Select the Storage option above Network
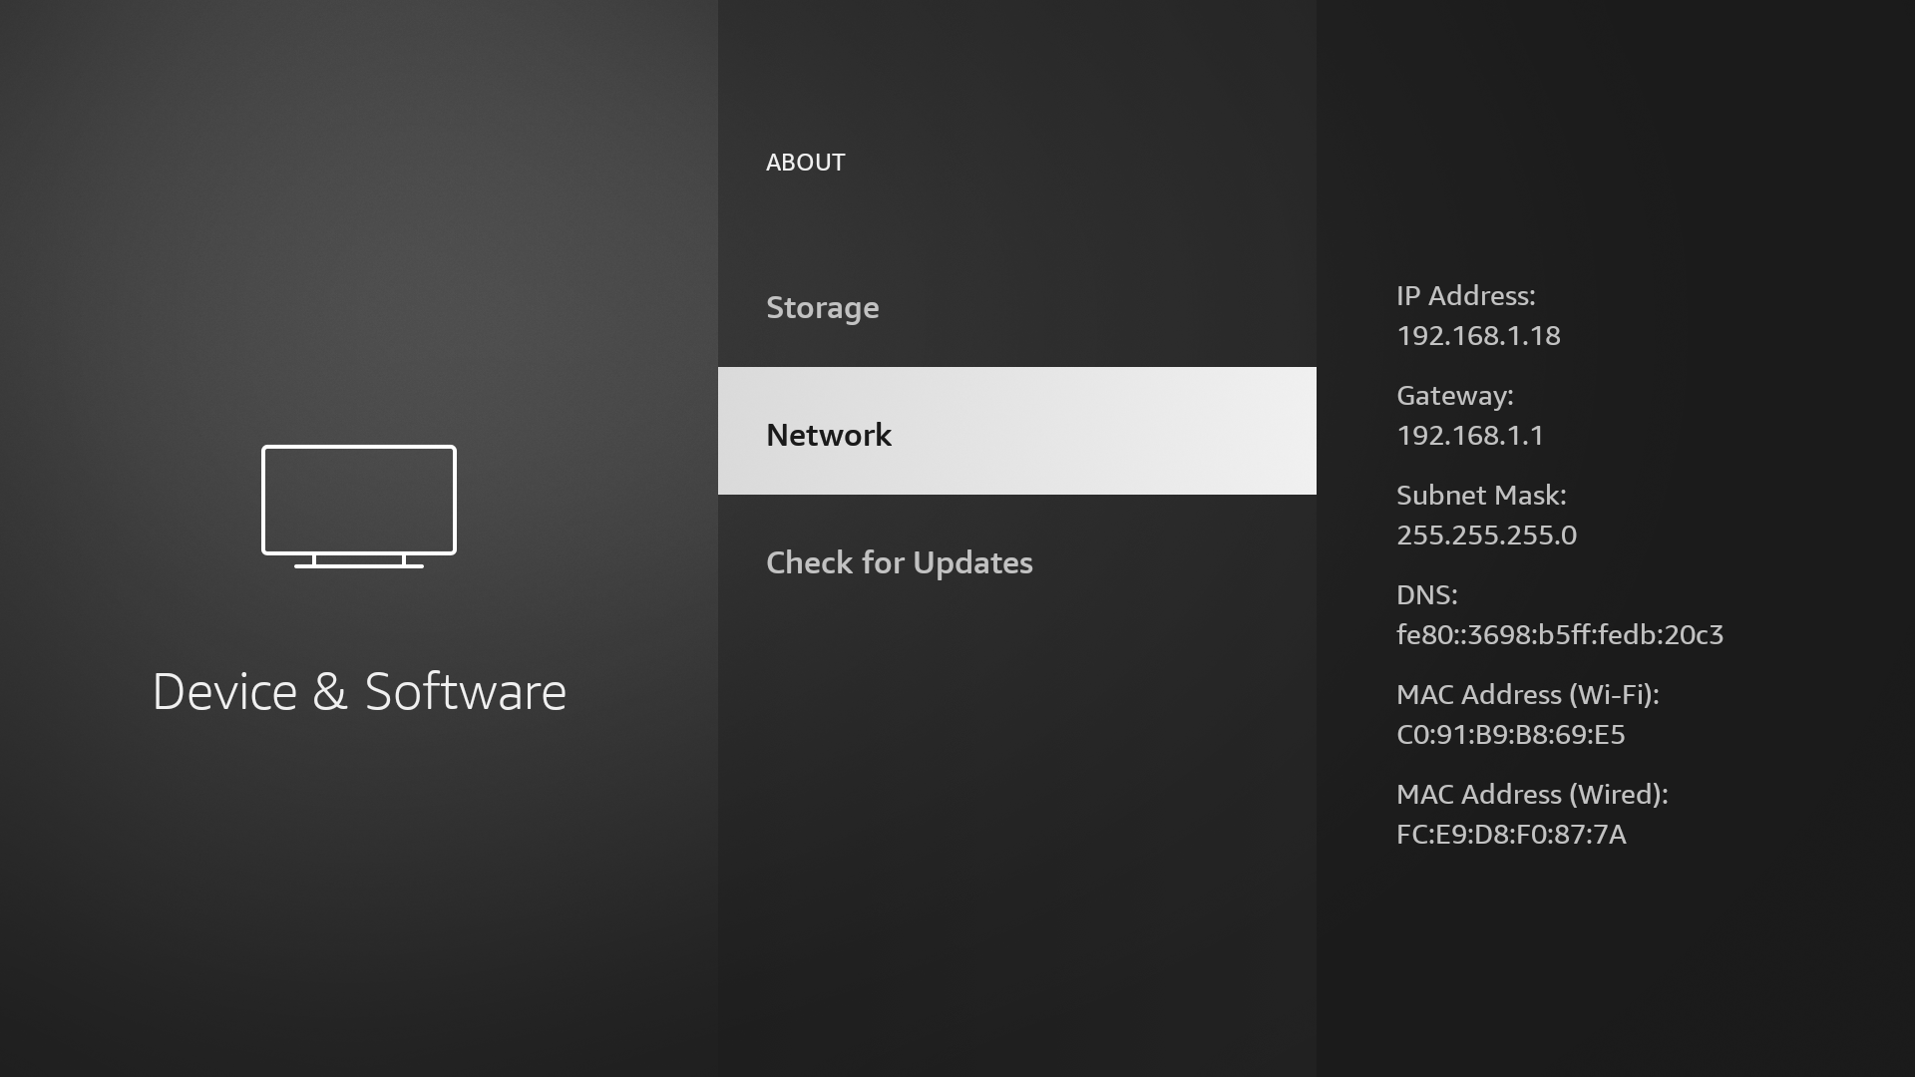 pyautogui.click(x=822, y=307)
